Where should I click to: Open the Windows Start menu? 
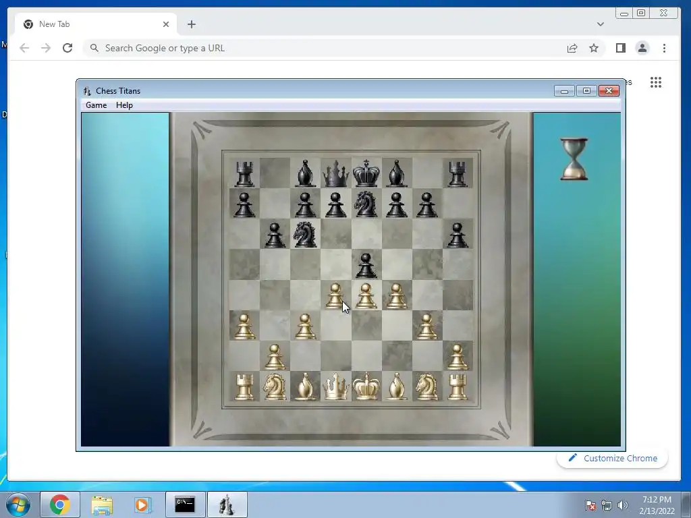18,505
